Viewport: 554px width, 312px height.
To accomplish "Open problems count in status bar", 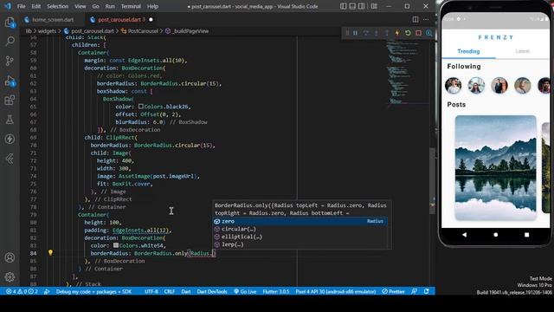I will [22, 291].
